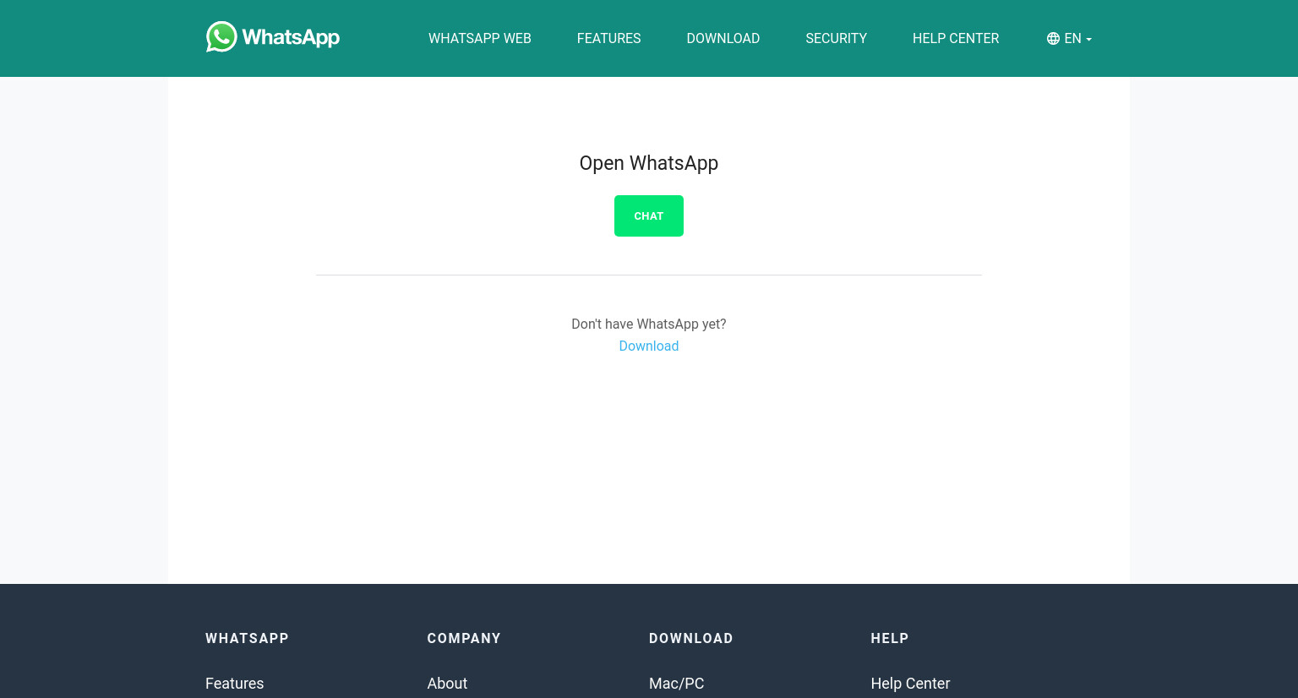This screenshot has width=1298, height=698.
Task: Open WhatsApp Web from navigation
Action: [480, 39]
